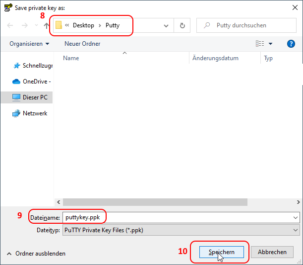
Task: Open Netzwerk in the navigation pane
Action: 33,113
